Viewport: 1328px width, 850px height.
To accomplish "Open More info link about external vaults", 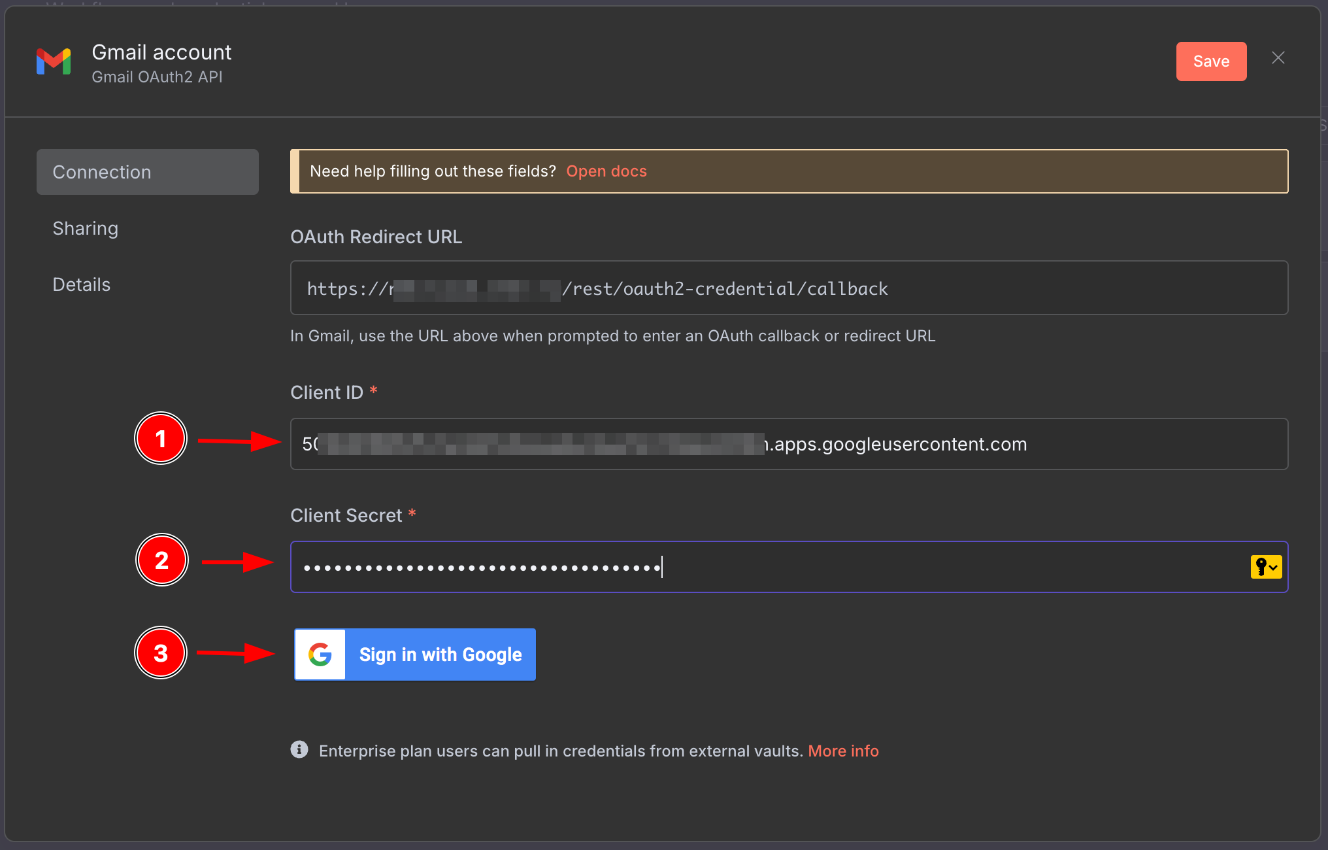I will coord(843,751).
